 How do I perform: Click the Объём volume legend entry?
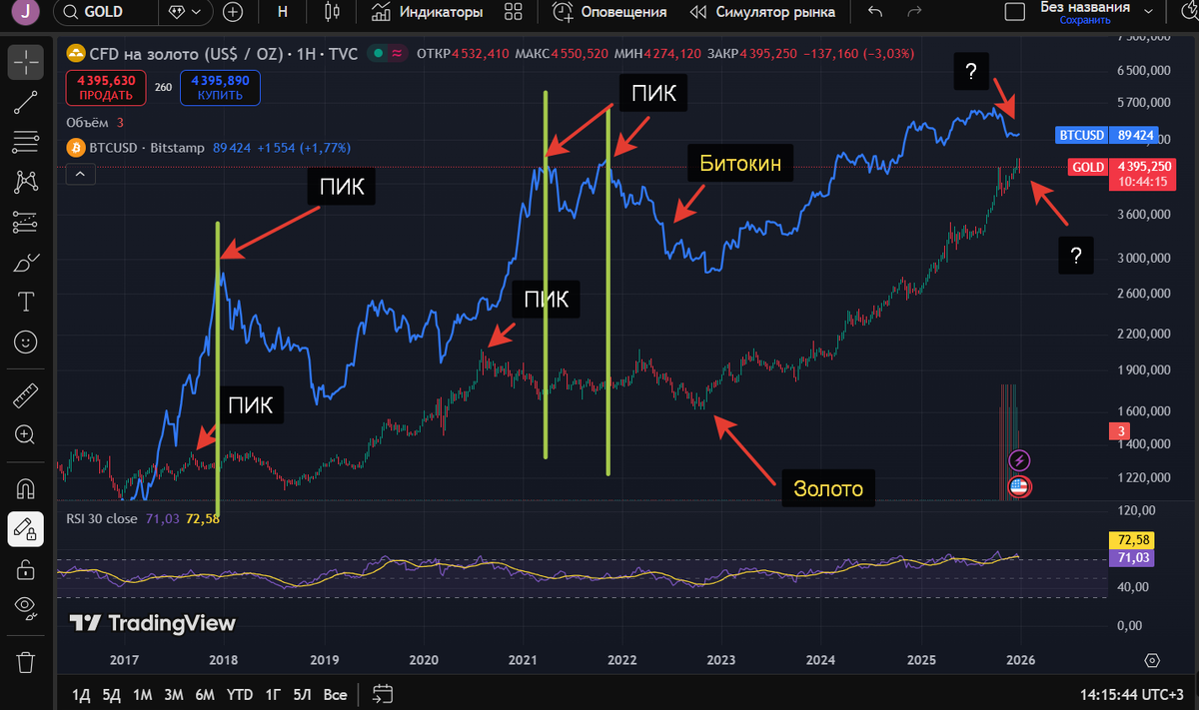(89, 122)
